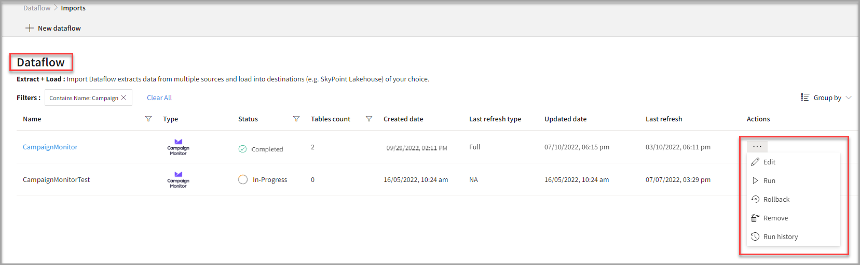The height and width of the screenshot is (265, 860).
Task: Click the Clear All filters link
Action: (159, 97)
